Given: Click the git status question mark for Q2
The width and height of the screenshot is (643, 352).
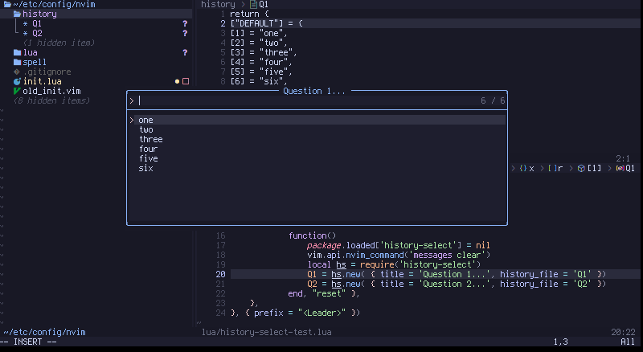Looking at the screenshot, I should pos(185,33).
